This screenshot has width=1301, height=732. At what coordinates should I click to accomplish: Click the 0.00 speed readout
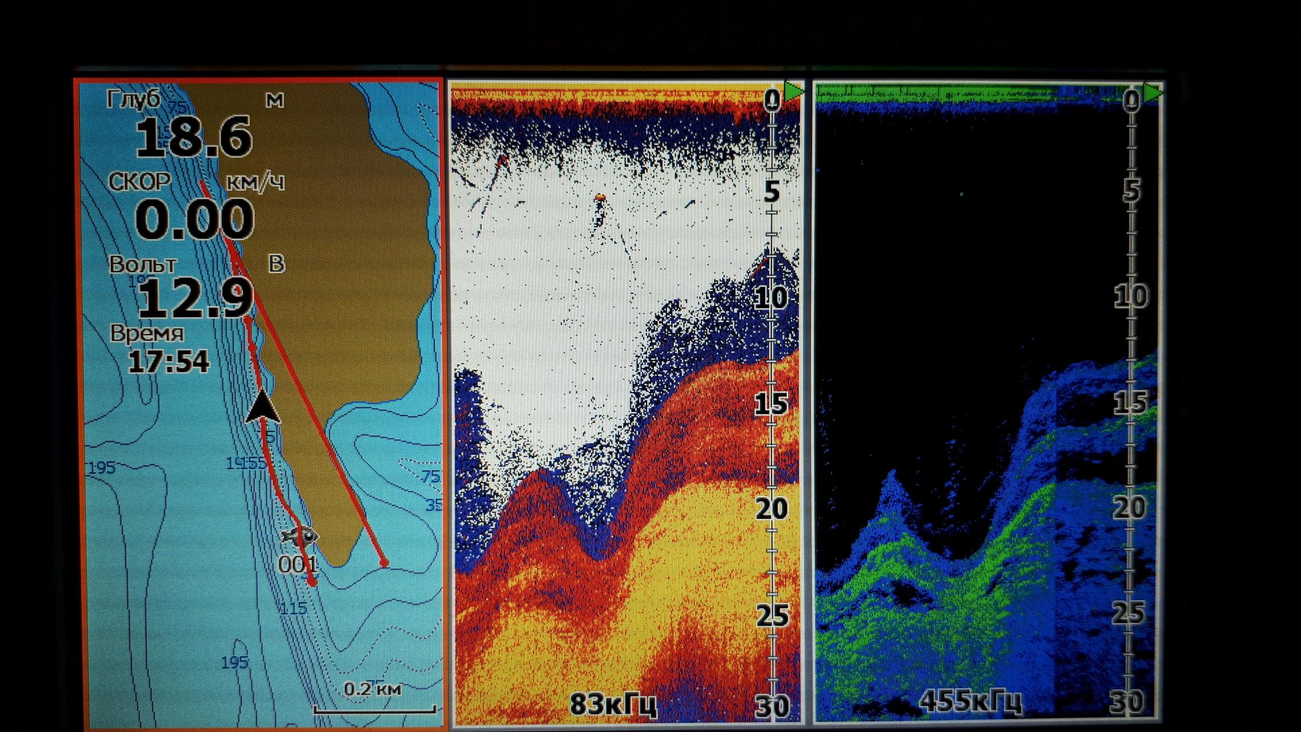point(194,219)
